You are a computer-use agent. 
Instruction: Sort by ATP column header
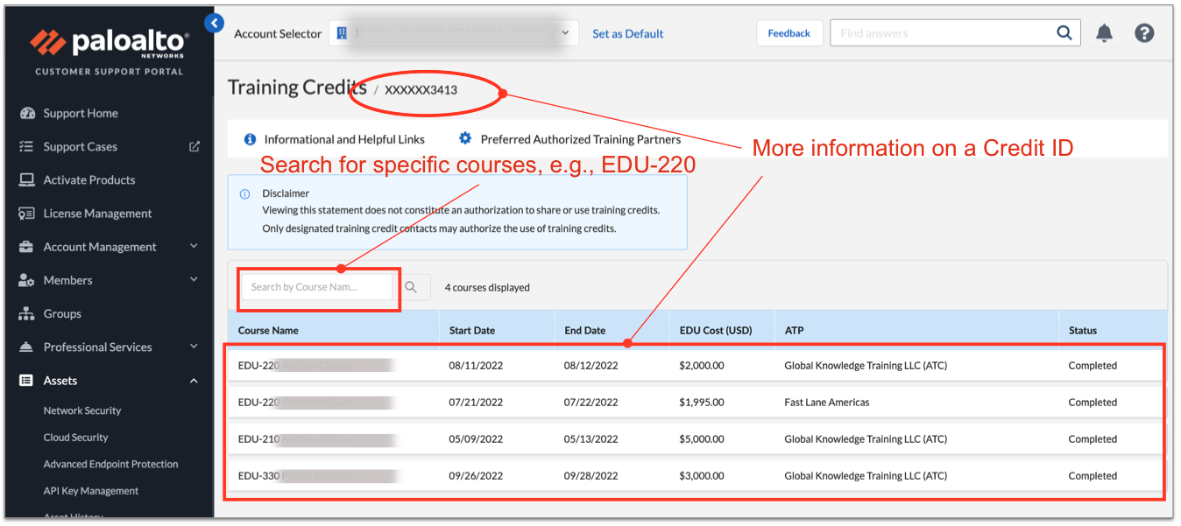coord(794,331)
